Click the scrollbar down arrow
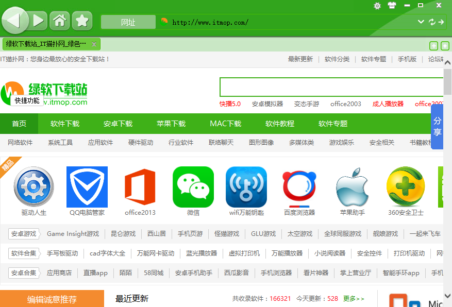 tap(448, 296)
